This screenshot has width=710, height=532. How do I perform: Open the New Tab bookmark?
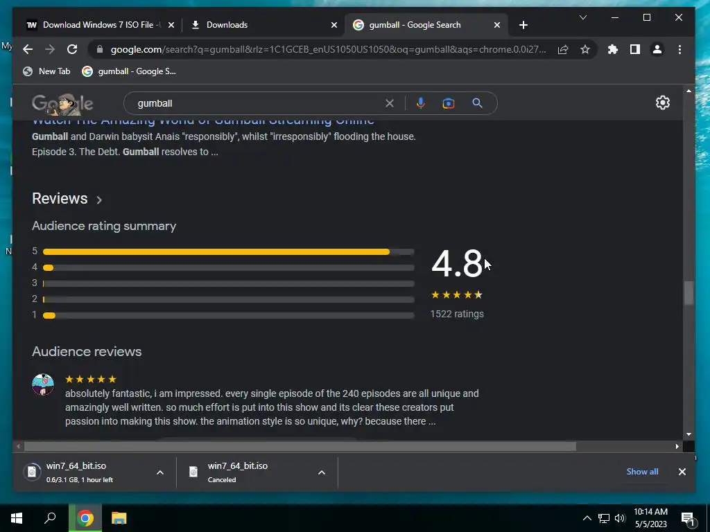tap(46, 71)
